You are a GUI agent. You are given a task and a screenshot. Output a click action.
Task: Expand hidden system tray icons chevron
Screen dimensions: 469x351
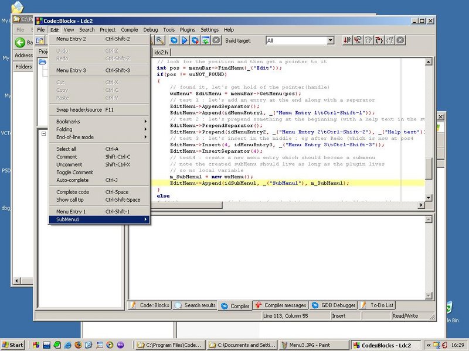[x=429, y=345]
